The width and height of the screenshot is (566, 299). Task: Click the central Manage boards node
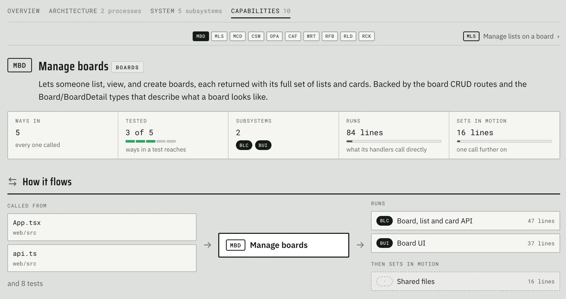pos(284,245)
